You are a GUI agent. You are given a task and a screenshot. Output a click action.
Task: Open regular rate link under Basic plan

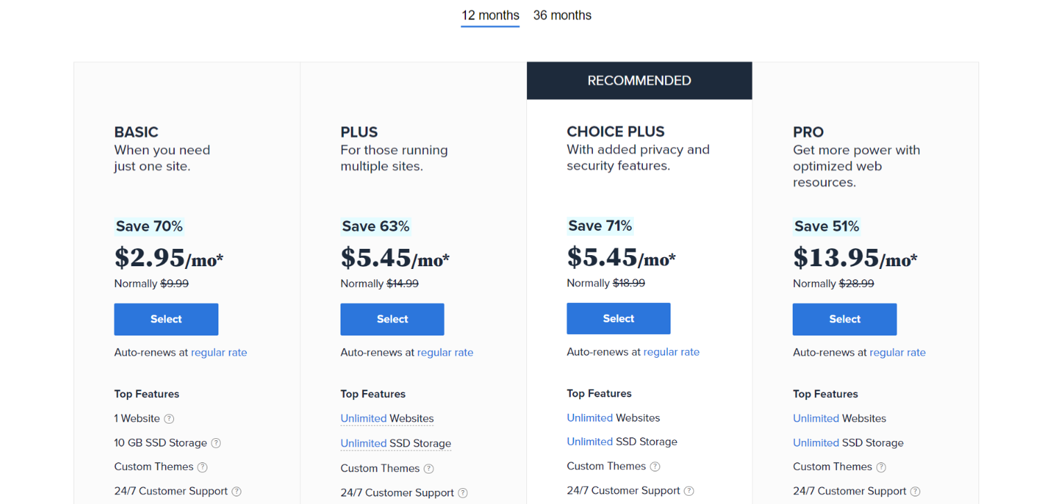[x=219, y=352]
